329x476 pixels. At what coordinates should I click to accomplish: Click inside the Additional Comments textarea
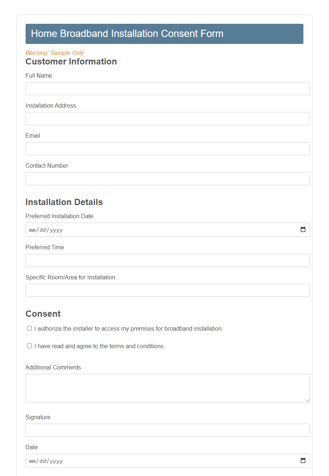point(167,387)
